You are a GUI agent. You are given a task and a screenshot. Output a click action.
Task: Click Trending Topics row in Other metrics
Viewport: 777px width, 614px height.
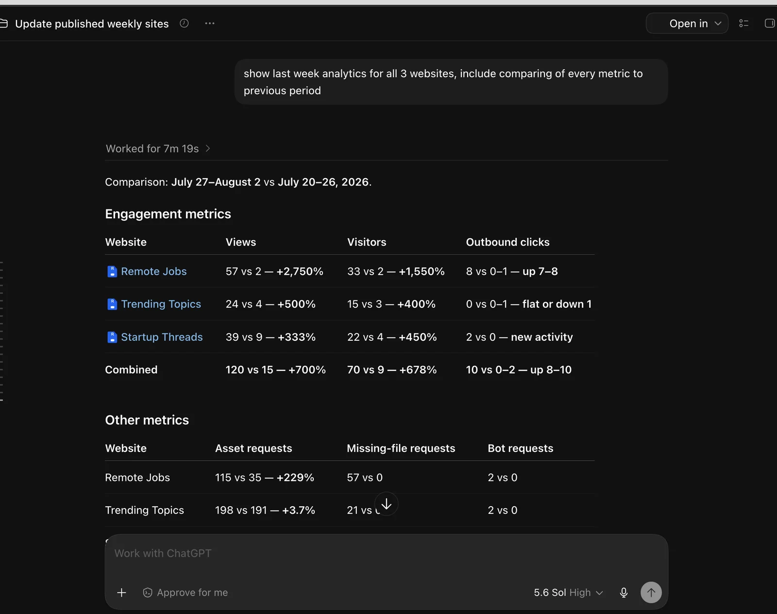tap(350, 510)
